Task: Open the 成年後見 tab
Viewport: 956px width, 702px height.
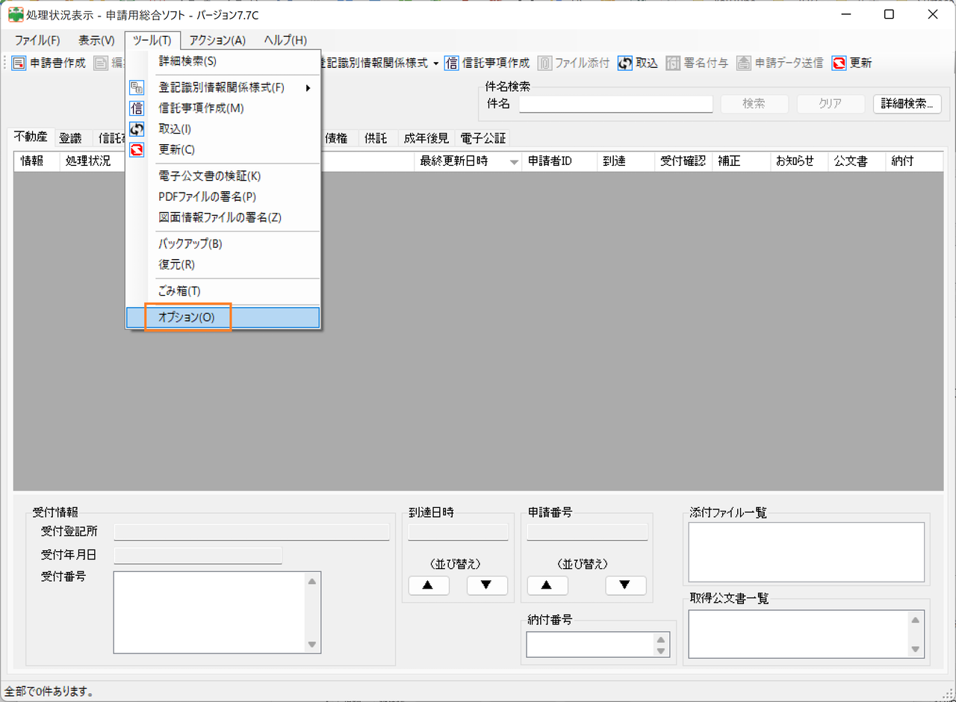Action: [x=426, y=138]
